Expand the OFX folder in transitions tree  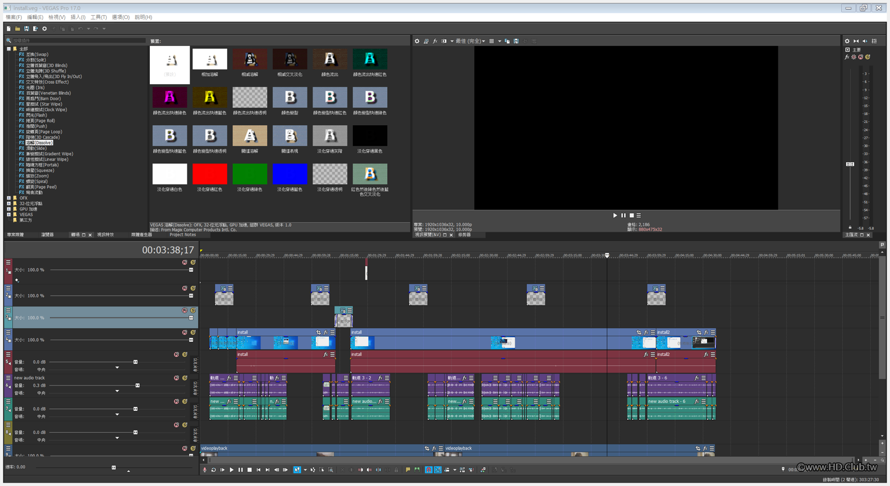[9, 198]
